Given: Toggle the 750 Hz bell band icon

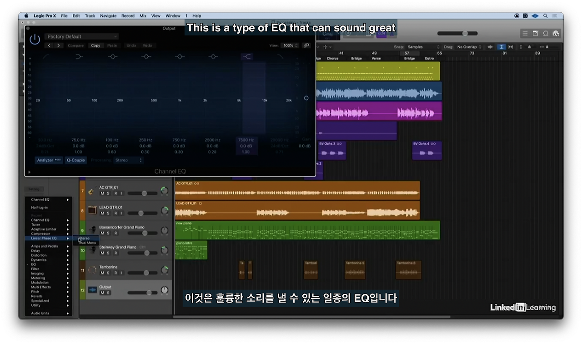Looking at the screenshot, I should [x=180, y=56].
